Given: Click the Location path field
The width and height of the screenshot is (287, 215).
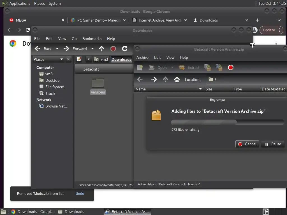Looking at the screenshot, I should (x=247, y=79).
